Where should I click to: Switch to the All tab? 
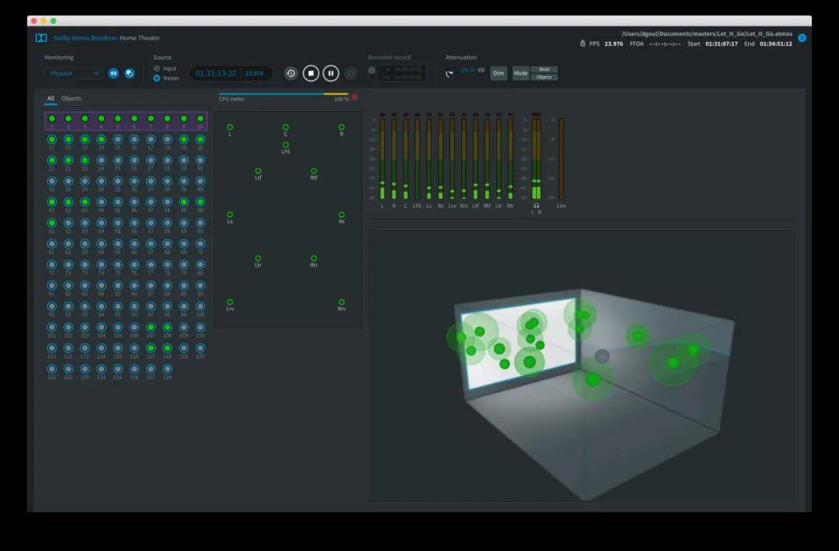click(x=50, y=99)
